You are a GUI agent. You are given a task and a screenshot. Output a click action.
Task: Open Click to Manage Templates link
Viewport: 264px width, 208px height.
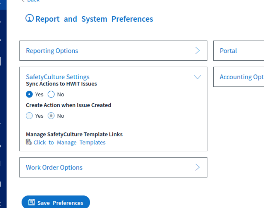click(x=70, y=142)
